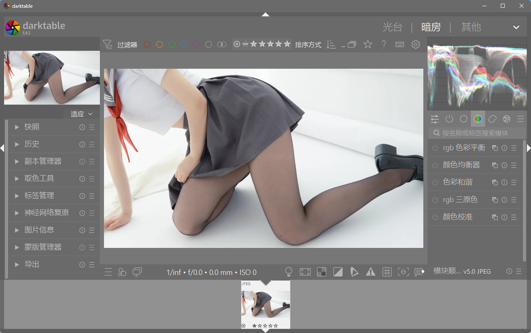
Task: Show the effects modules group icon
Action: [506, 119]
